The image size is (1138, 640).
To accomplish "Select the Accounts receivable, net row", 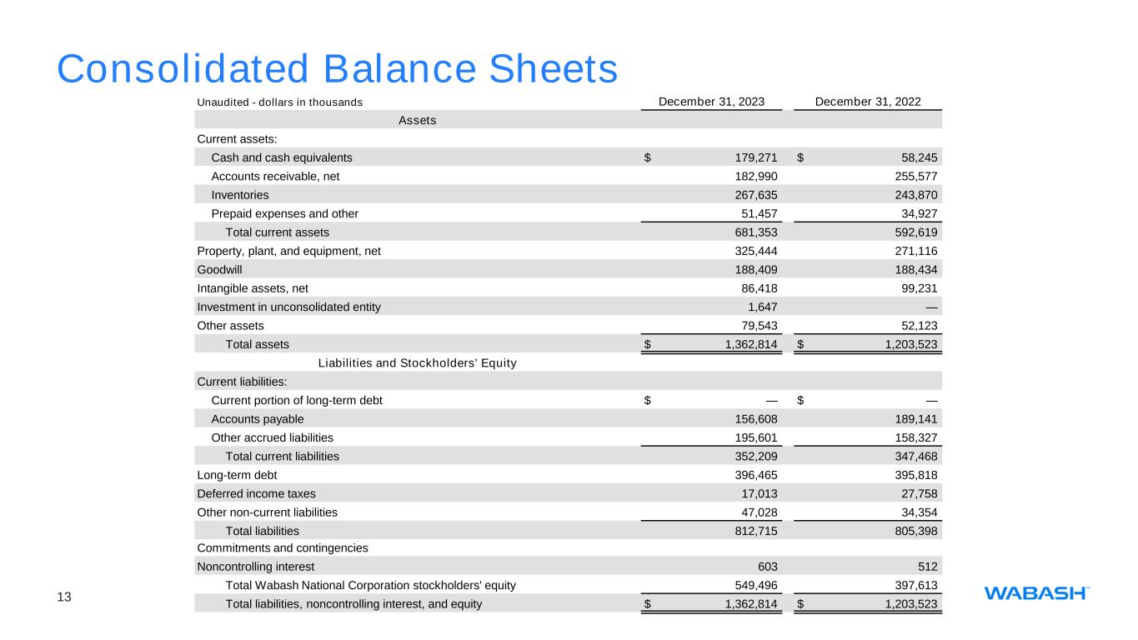I will 568,176.
